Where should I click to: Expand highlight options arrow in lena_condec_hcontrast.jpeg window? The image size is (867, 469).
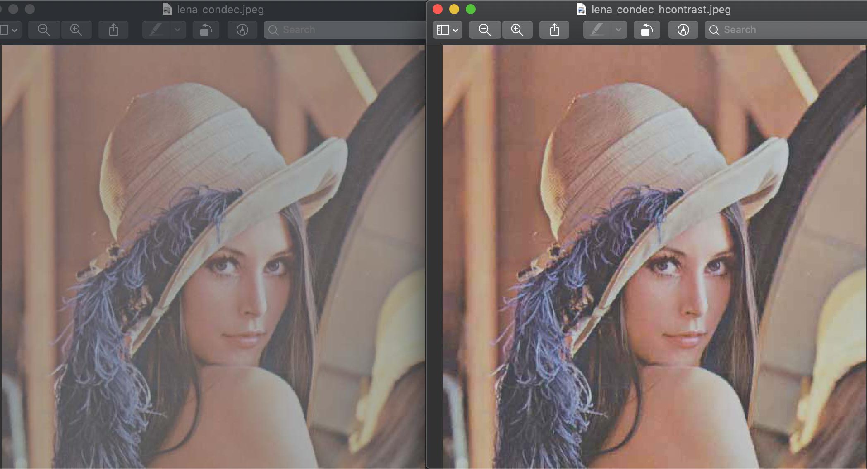(618, 30)
